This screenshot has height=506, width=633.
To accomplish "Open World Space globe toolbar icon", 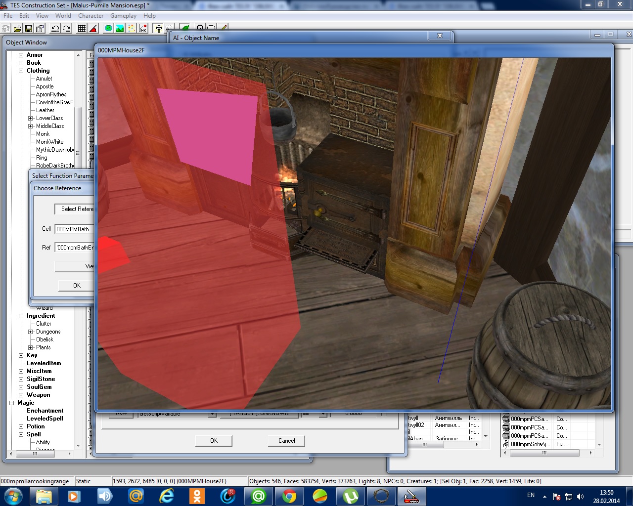I will [108, 28].
